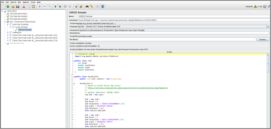Click the Start no pauses icon

coord(60,6)
